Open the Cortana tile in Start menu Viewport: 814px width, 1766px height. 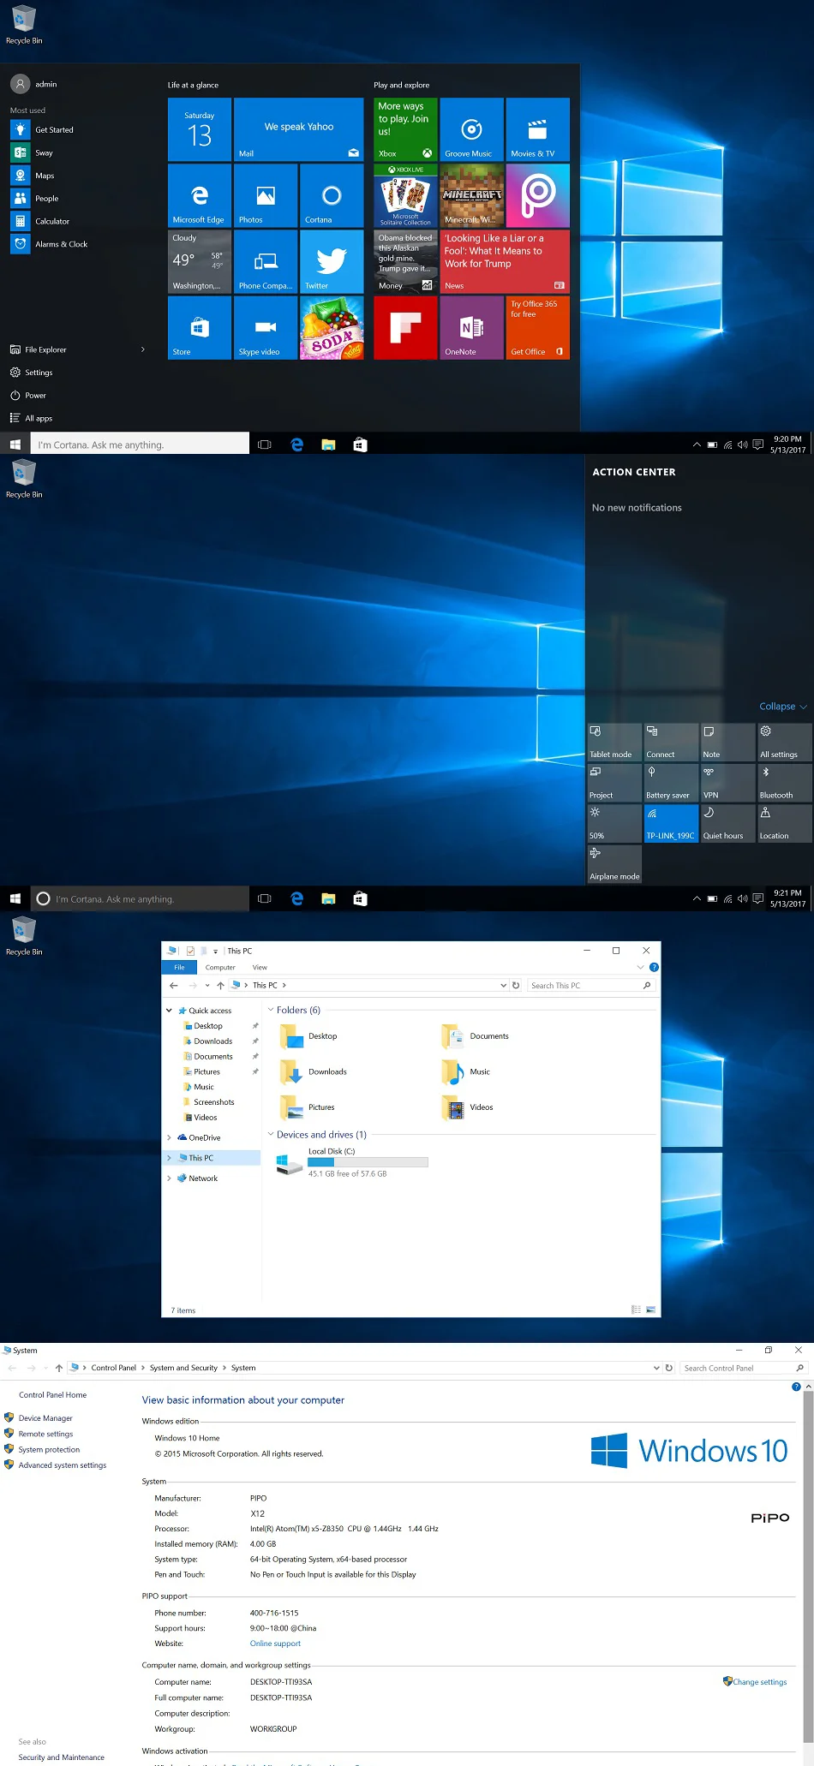332,195
